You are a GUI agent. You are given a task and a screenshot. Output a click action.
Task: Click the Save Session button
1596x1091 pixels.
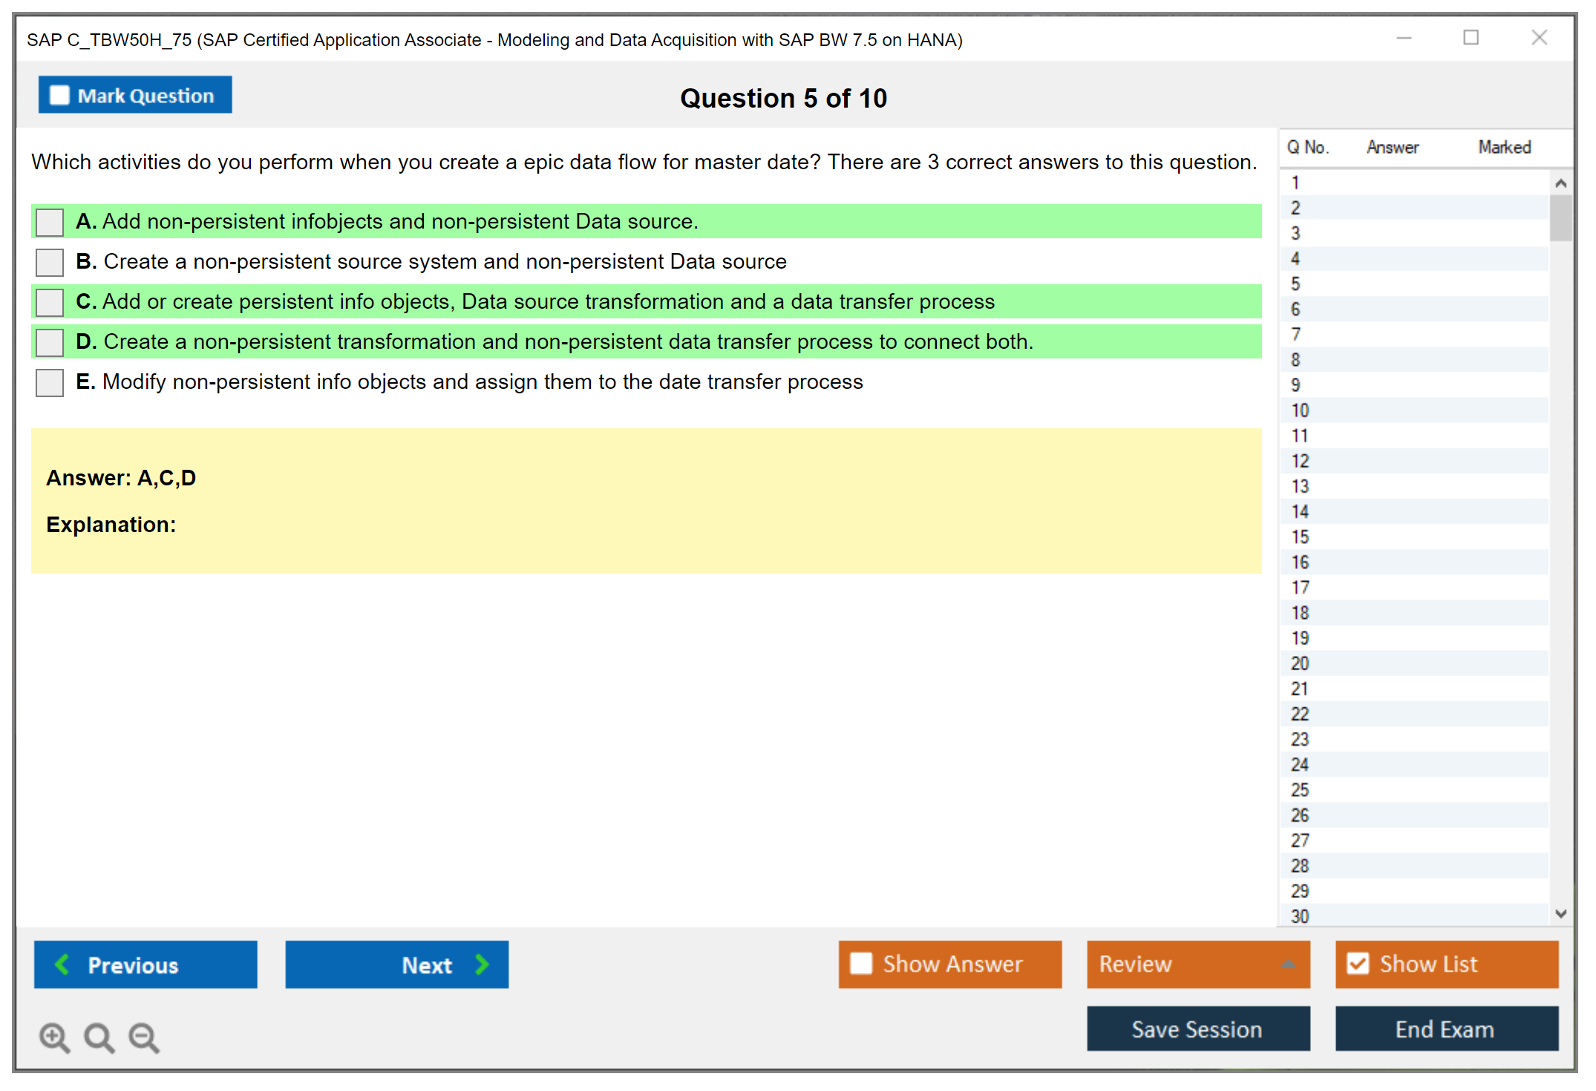pyautogui.click(x=1197, y=1029)
